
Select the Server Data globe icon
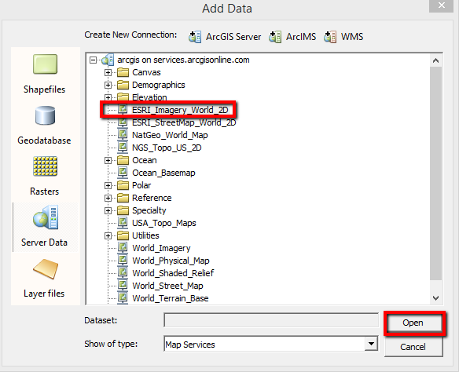[x=46, y=217]
